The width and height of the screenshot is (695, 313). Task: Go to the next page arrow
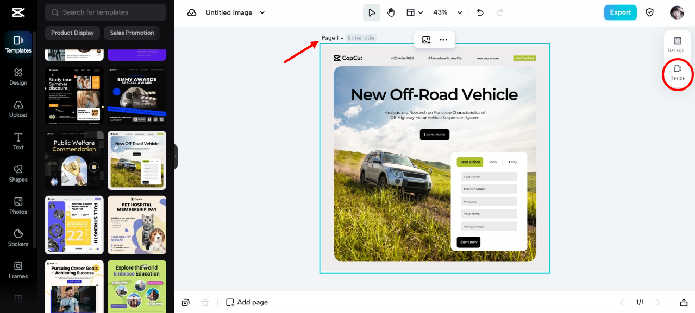659,302
